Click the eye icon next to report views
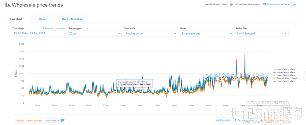Image resolution: width=306 pixels, height=125 pixels. [207, 5]
